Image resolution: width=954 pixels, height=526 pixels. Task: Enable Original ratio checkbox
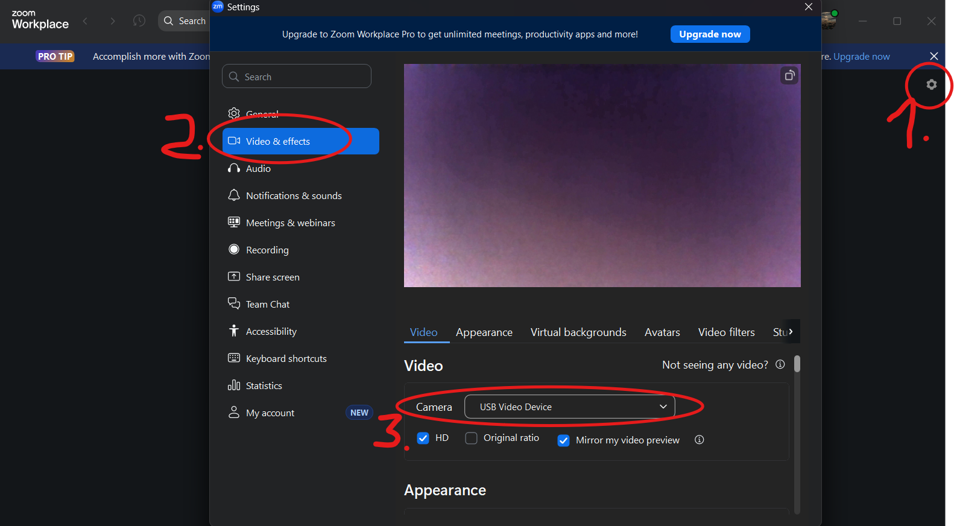pyautogui.click(x=472, y=438)
